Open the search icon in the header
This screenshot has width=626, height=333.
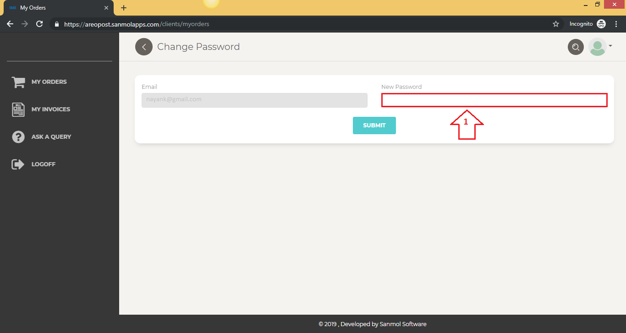[576, 47]
